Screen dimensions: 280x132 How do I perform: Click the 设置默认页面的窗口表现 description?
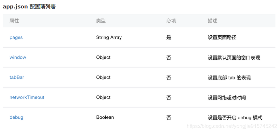click(234, 57)
